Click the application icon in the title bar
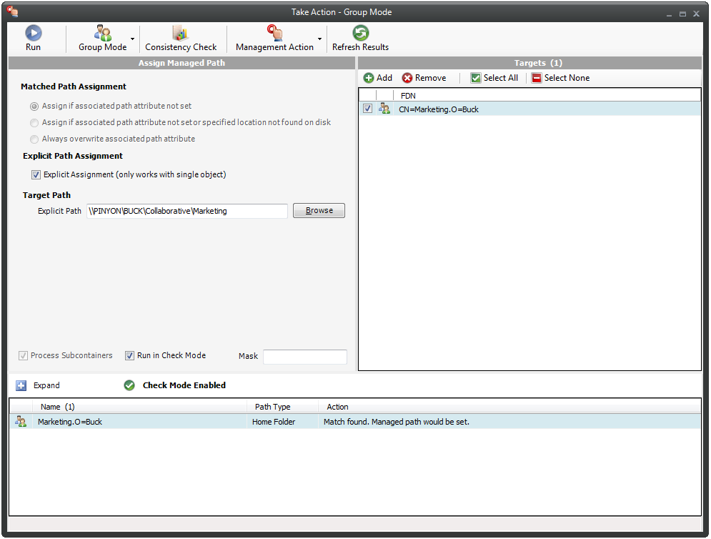This screenshot has width=711, height=539. click(x=12, y=11)
